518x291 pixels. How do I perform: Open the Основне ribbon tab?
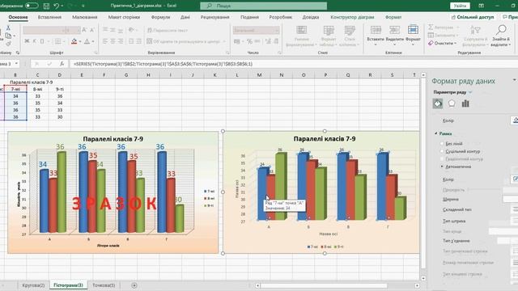pos(18,17)
